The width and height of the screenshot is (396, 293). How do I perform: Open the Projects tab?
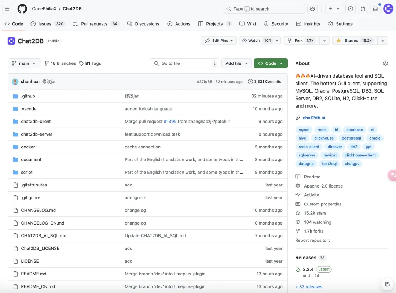coord(214,24)
